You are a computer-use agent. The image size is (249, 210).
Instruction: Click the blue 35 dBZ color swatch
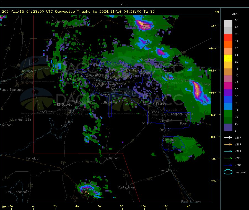coord(228,99)
